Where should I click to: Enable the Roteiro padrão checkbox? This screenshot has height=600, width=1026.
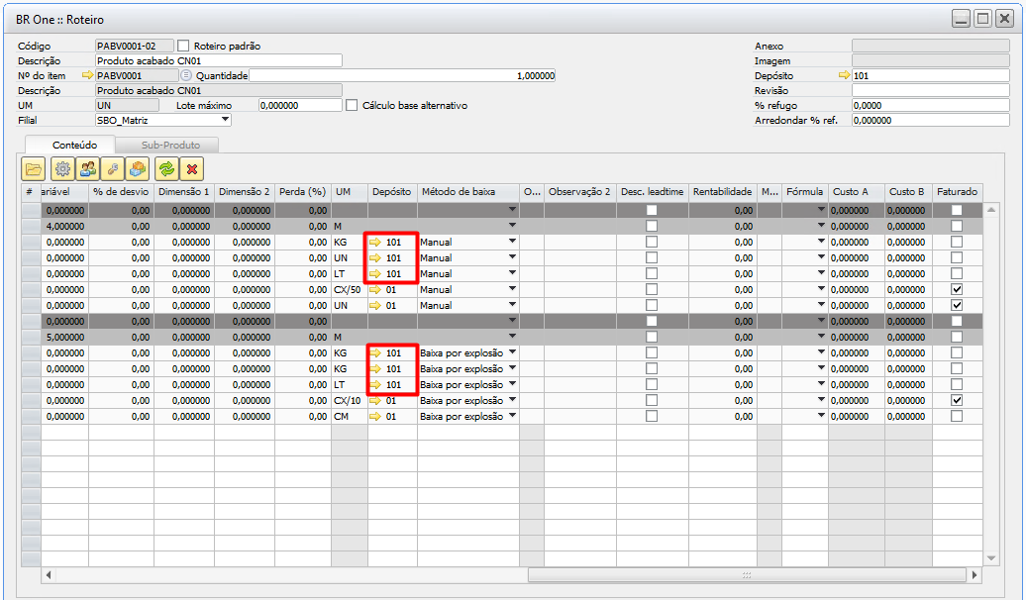point(183,46)
